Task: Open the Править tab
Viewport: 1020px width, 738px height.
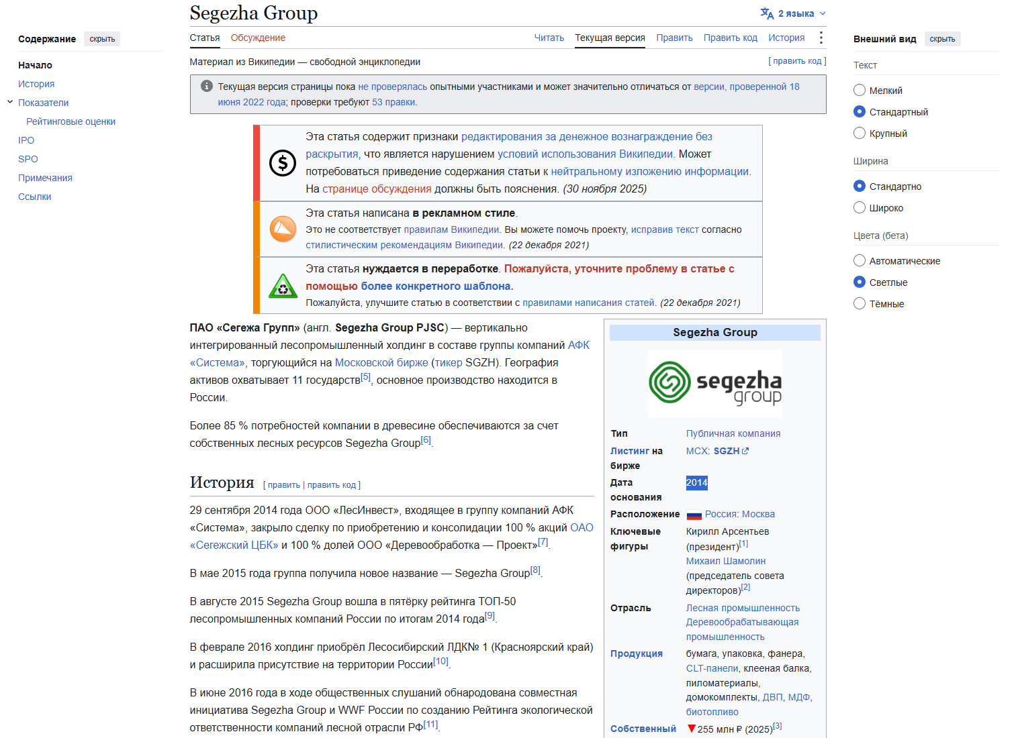Action: coord(674,38)
